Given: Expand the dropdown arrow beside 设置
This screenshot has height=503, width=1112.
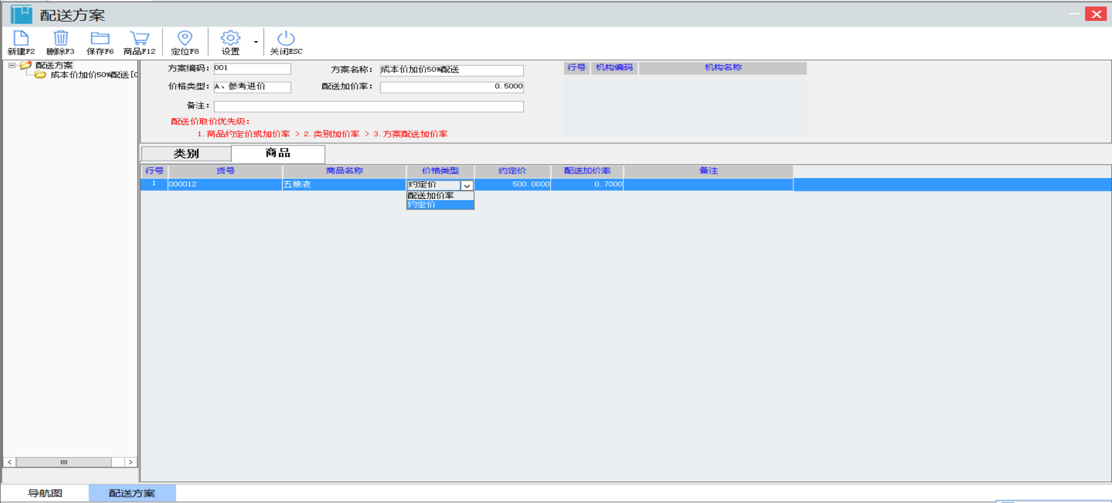Looking at the screenshot, I should click(x=256, y=42).
